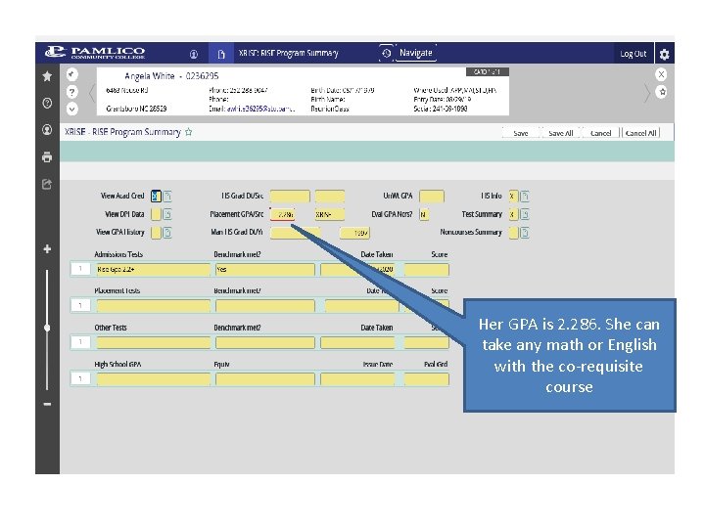Open detail icon next to View GPA History
Screen dimensions: 705x528
(167, 232)
